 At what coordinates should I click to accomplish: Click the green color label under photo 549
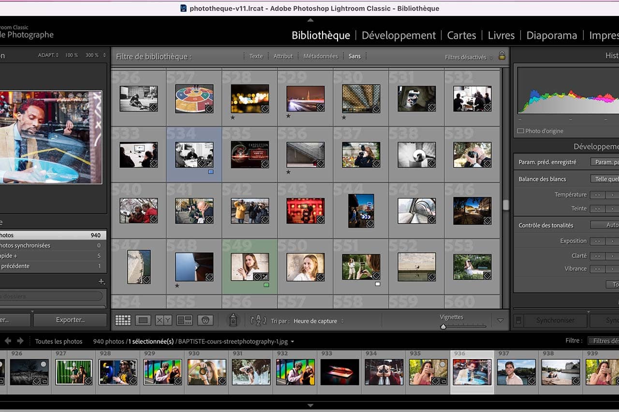pyautogui.click(x=266, y=285)
